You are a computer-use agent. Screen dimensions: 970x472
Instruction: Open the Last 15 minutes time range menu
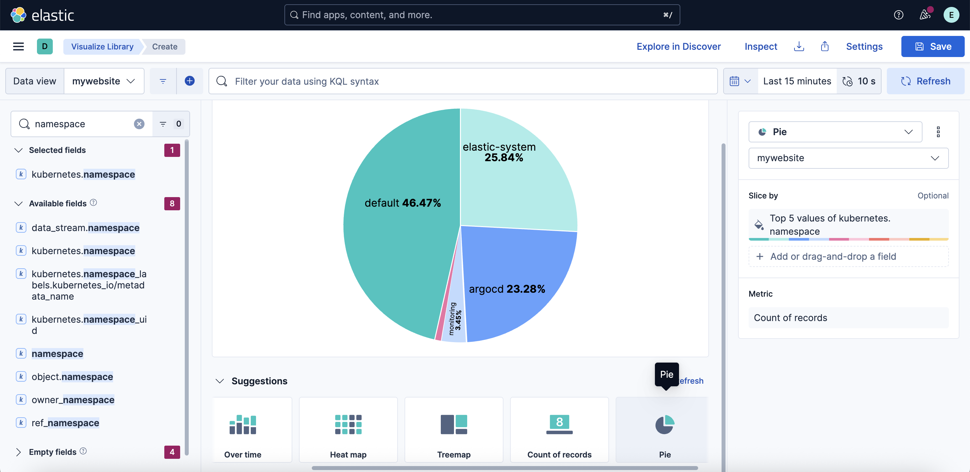coord(797,81)
